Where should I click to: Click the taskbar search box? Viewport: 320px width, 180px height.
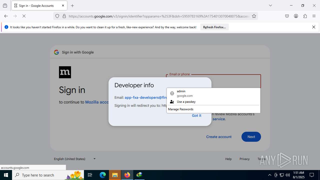coord(48,175)
